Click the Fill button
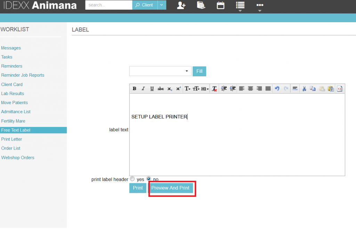The image size is (356, 229). [199, 71]
